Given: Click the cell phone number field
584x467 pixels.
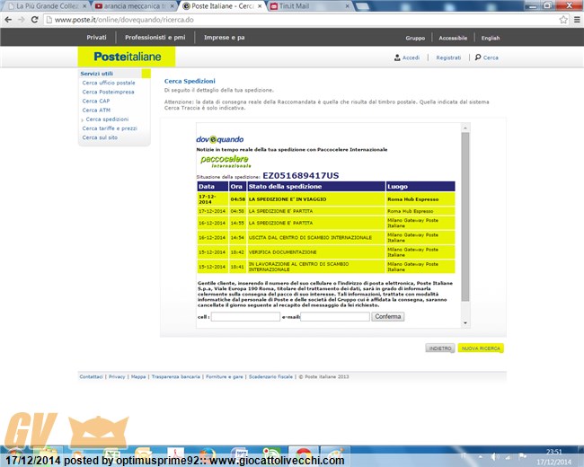Looking at the screenshot, I should coord(245,316).
